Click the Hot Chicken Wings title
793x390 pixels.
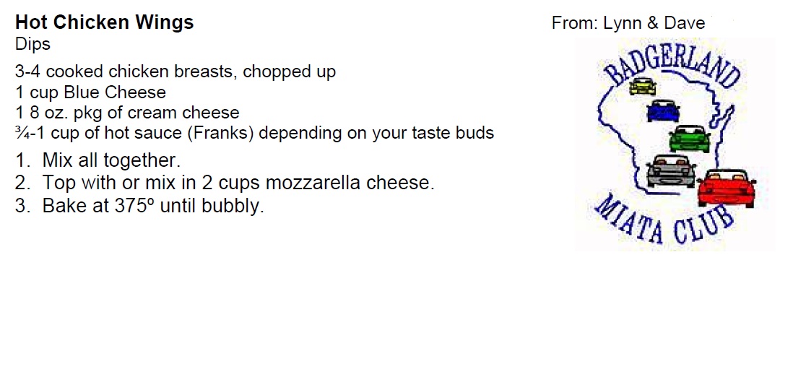(x=104, y=22)
